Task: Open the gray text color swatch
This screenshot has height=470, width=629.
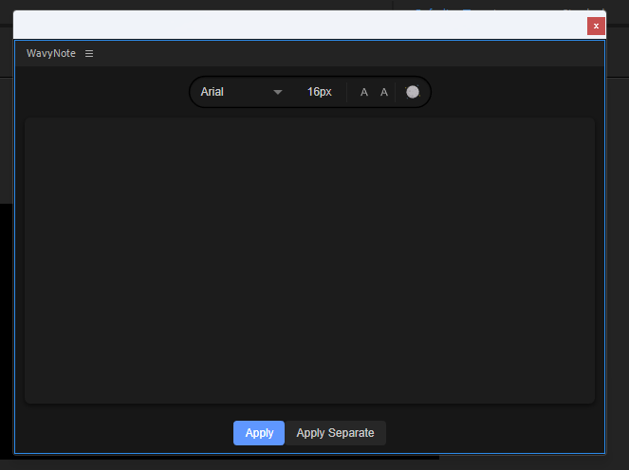Action: click(x=413, y=92)
